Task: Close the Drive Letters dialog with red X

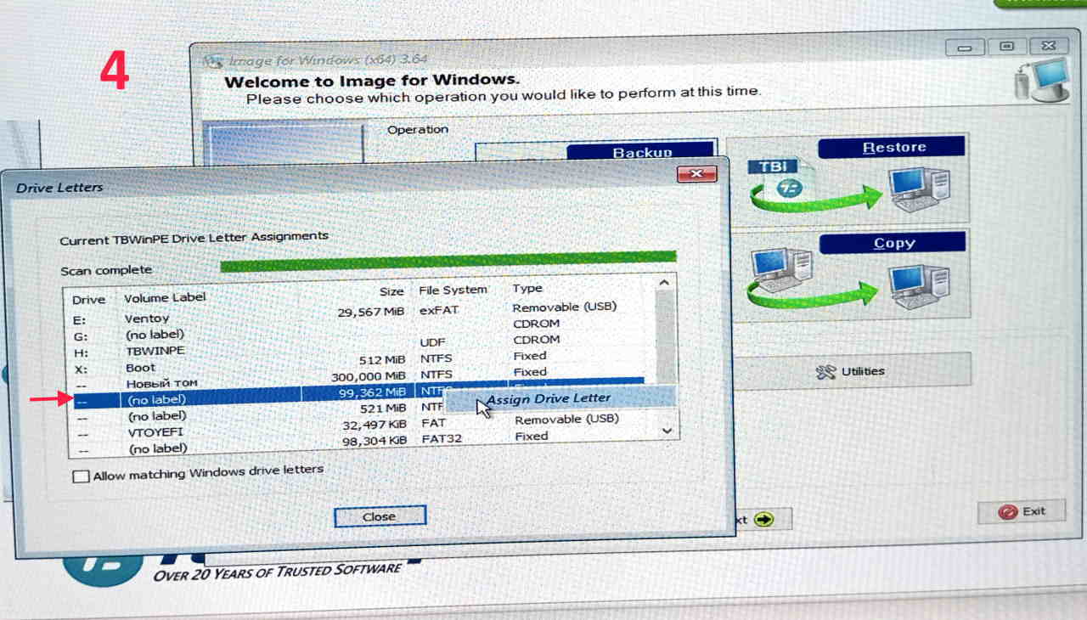Action: [x=696, y=175]
